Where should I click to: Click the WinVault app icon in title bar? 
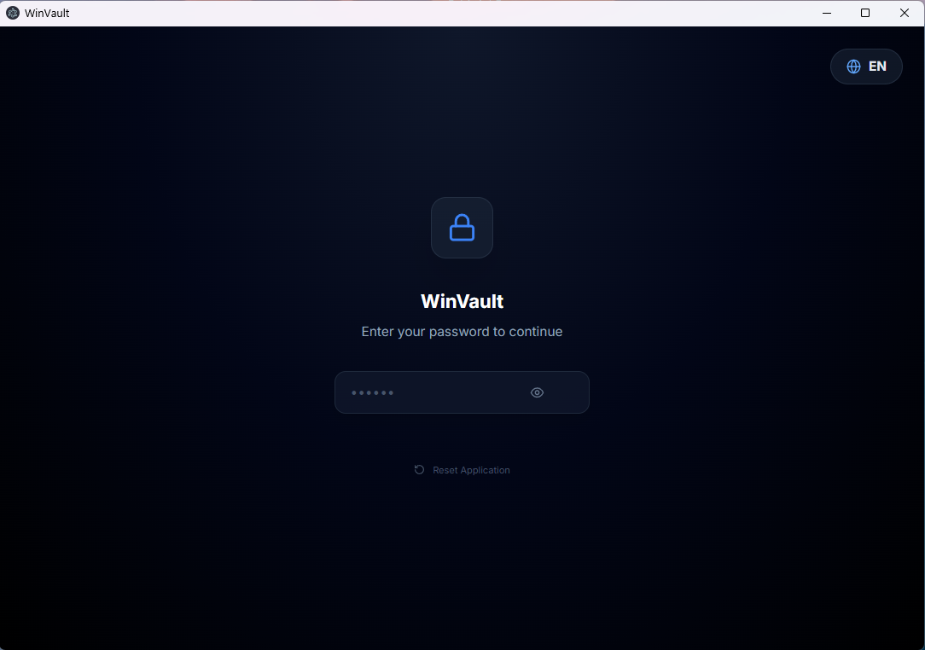(x=13, y=13)
